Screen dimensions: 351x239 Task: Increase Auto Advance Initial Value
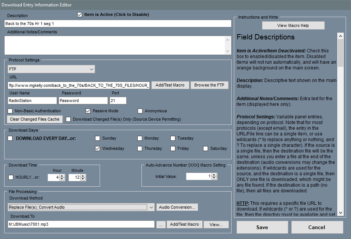[214, 175]
